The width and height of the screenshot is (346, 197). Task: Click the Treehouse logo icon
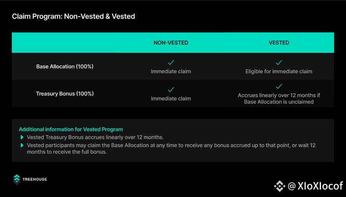tap(17, 179)
